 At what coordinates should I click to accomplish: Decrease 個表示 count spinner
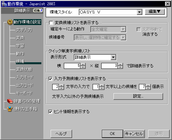click(x=148, y=88)
